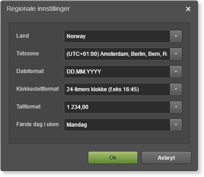The height and width of the screenshot is (177, 204).
Task: Cancel with the Avbryt button
Action: point(166,157)
